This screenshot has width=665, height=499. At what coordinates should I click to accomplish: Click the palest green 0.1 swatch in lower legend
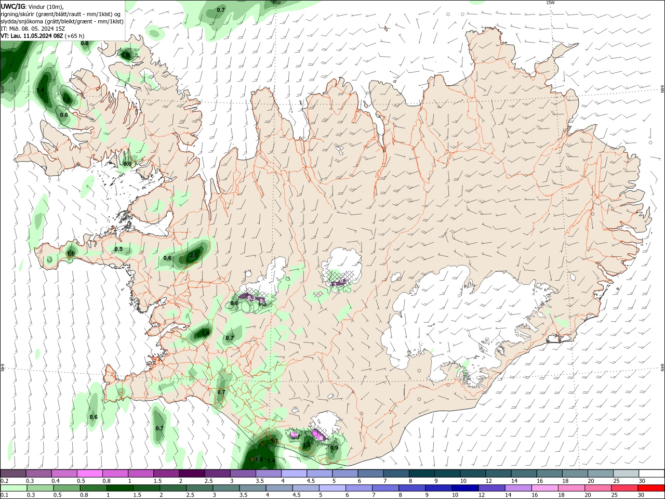tap(14, 488)
